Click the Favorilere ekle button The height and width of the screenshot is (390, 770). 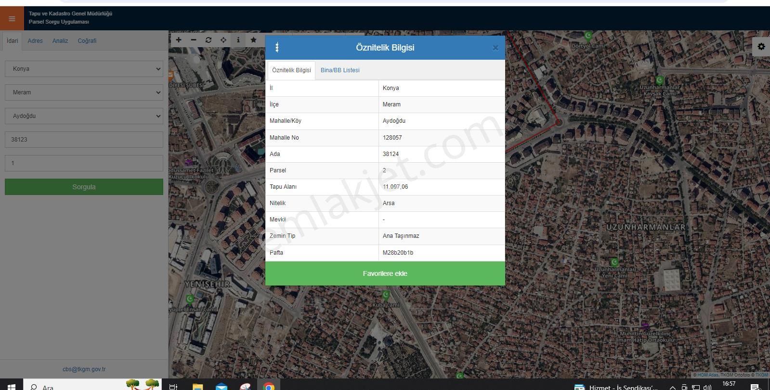pos(385,273)
